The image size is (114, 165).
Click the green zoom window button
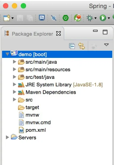click(23, 6)
